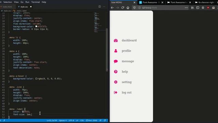
Task: Click the Ln 52, Col 20 status bar entry
Action: (52, 121)
